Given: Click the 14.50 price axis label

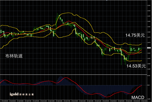Looking at the screenshot, I should click(x=149, y=64).
